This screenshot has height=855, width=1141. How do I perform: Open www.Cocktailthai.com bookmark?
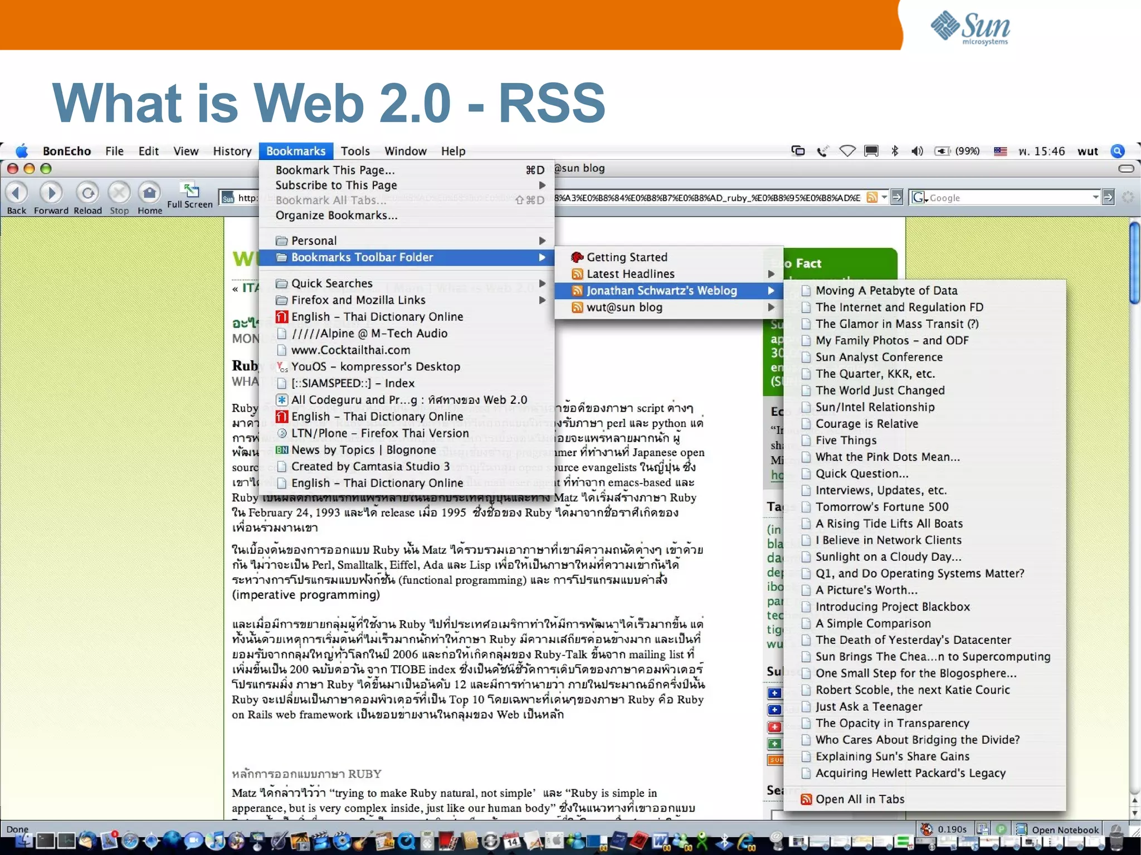pos(407,350)
